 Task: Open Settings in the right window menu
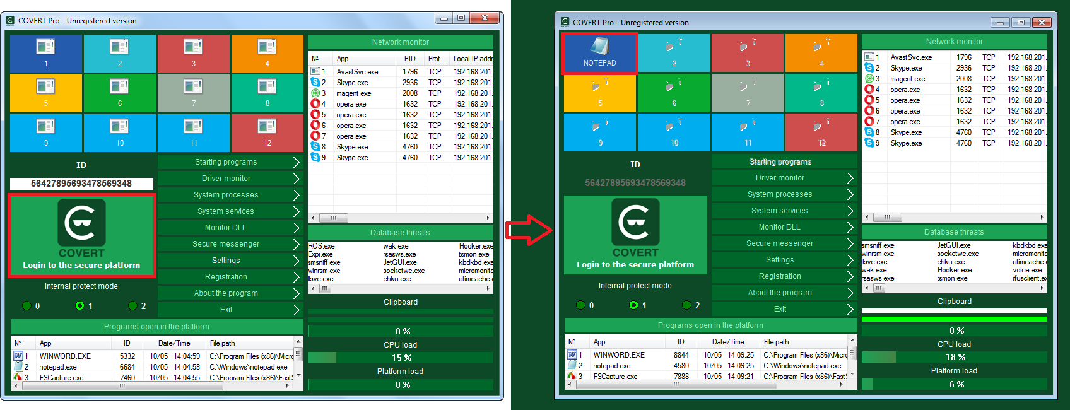[780, 260]
